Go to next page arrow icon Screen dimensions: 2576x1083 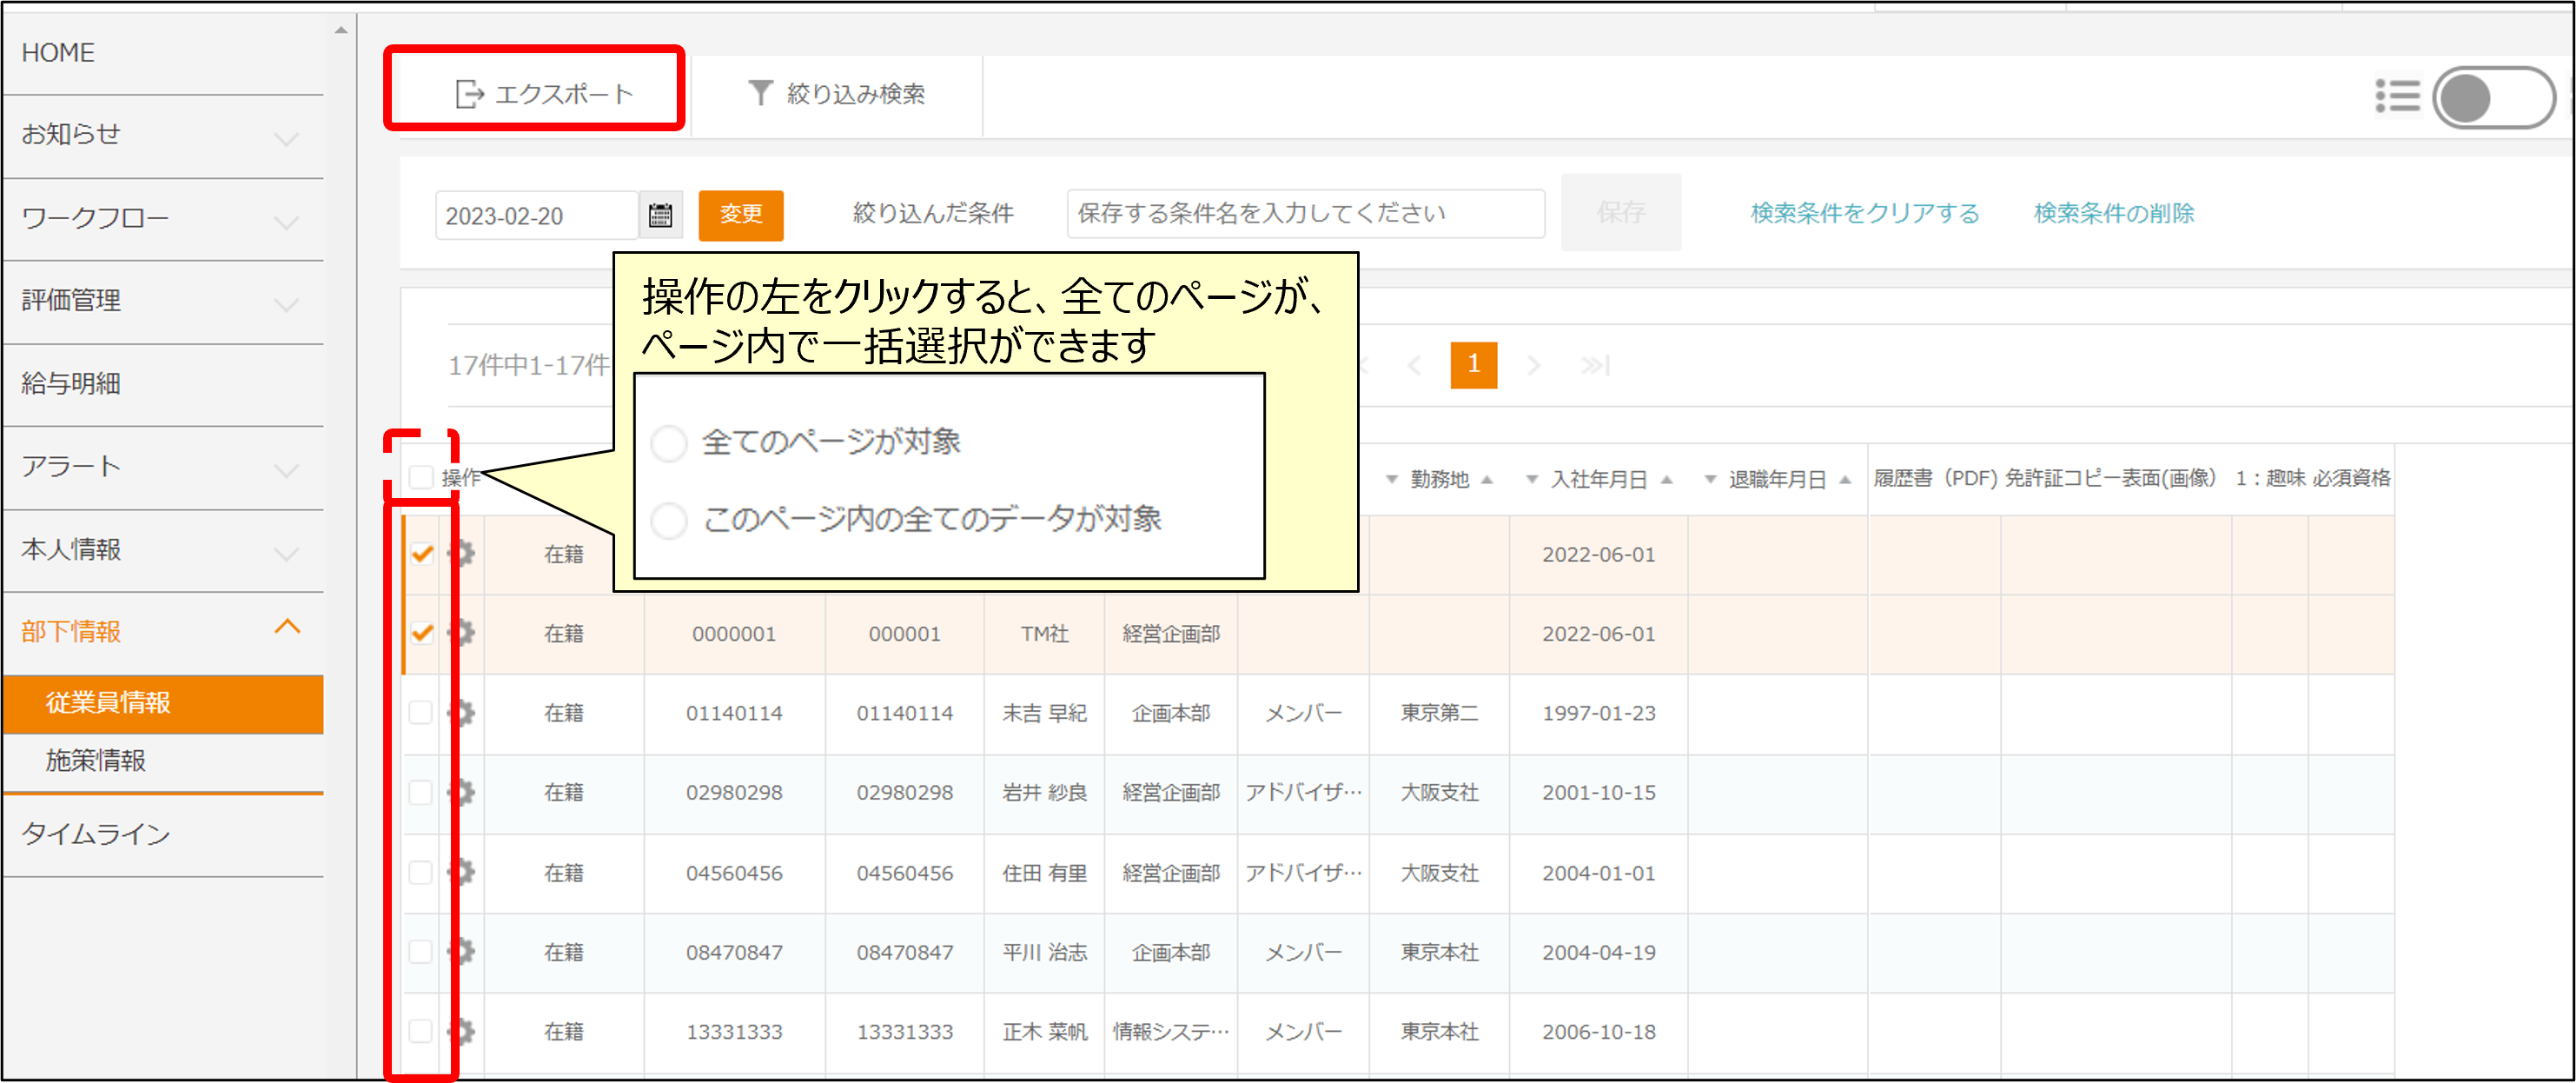1534,366
